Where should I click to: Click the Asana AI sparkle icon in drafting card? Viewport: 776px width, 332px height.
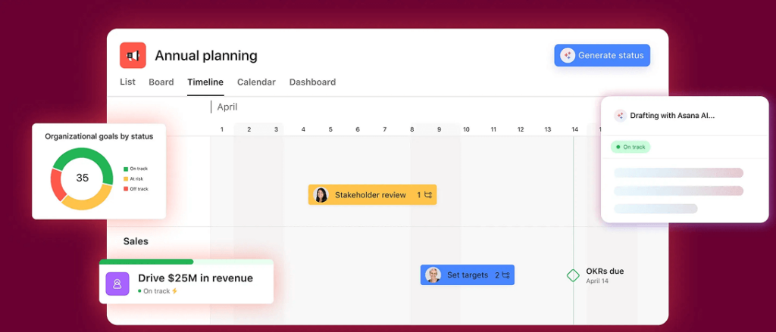620,116
